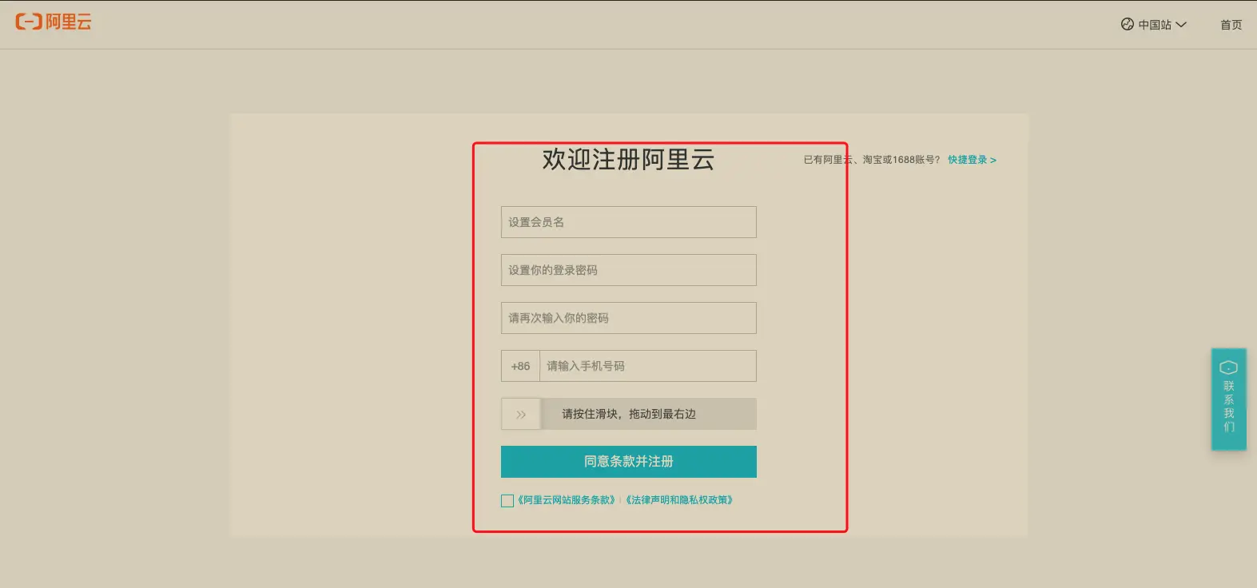
Task: Click the 已有阿里云、淘宝或1688账号？ text
Action: pos(872,160)
